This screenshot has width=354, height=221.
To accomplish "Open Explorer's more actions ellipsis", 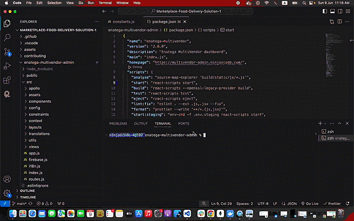I will pos(98,22).
